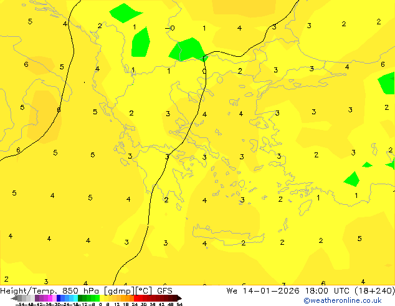Select the 'GFS' model label
This screenshot has width=395, height=306.
click(164, 291)
